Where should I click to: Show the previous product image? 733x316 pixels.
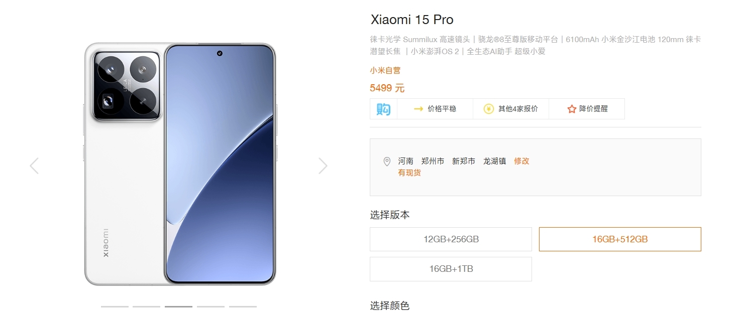pyautogui.click(x=34, y=166)
